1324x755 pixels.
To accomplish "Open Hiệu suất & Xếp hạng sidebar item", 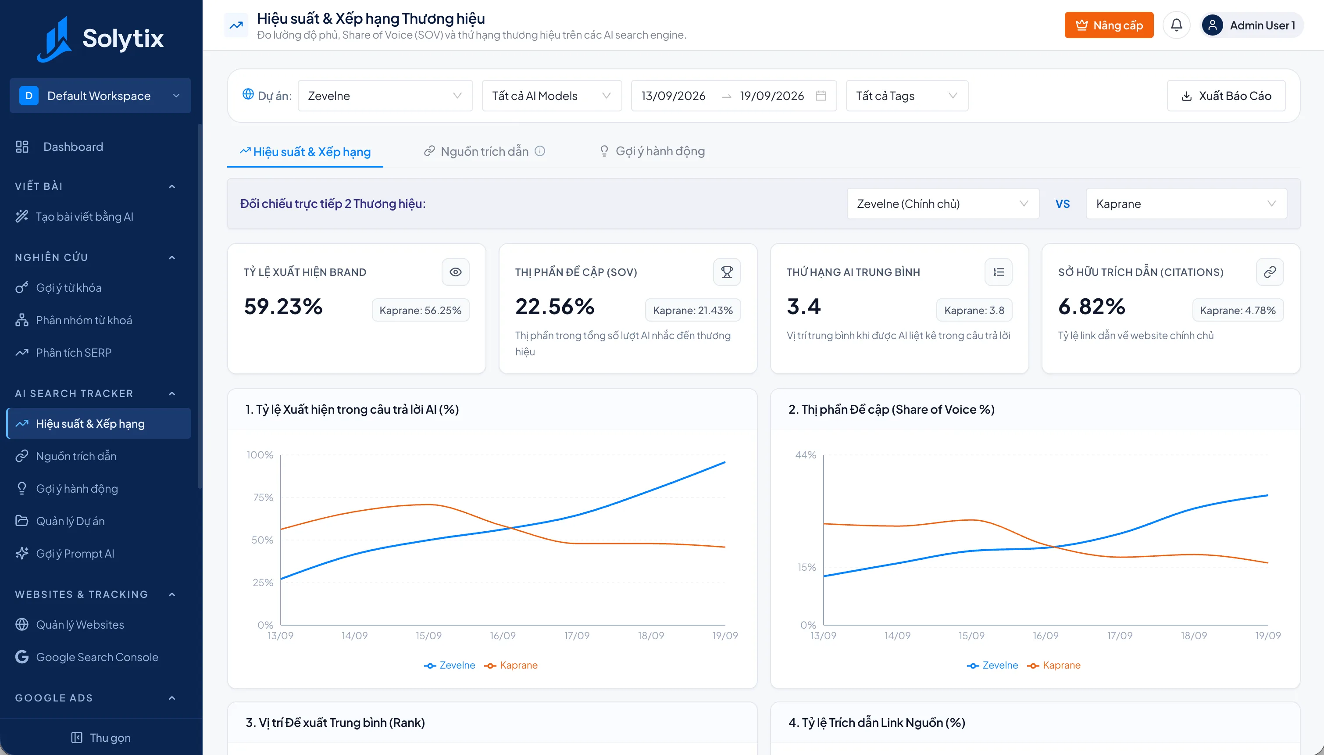I will click(x=100, y=424).
